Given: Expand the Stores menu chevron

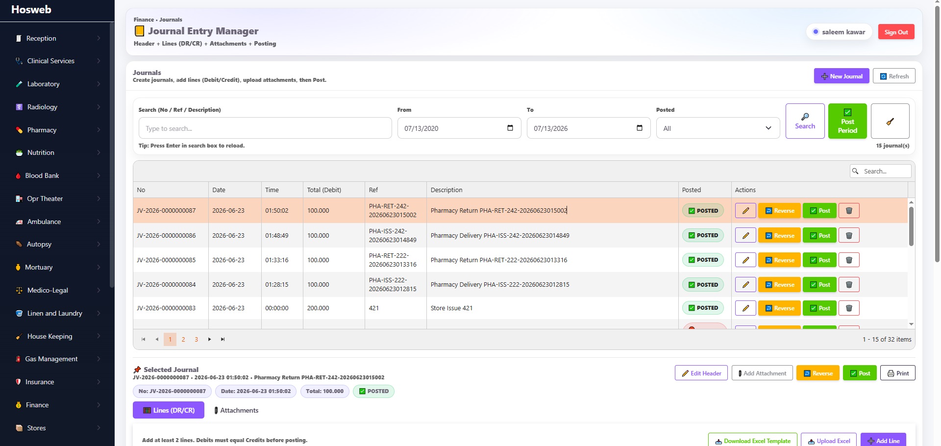Looking at the screenshot, I should click(99, 428).
